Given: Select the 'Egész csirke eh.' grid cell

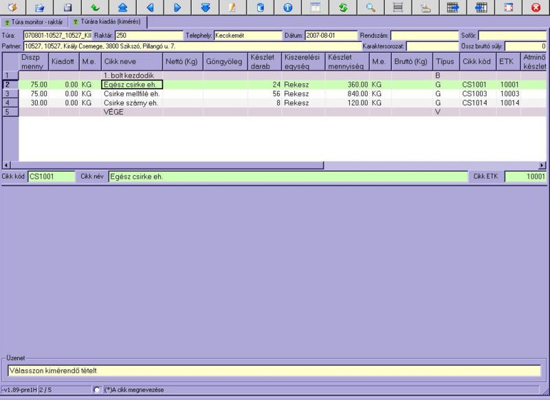Looking at the screenshot, I should [x=132, y=85].
